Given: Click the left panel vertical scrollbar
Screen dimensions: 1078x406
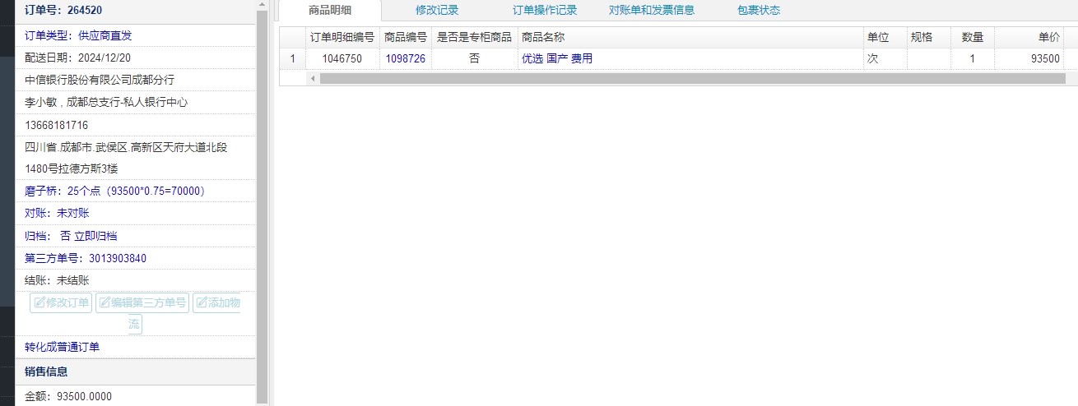Looking at the screenshot, I should 263,205.
